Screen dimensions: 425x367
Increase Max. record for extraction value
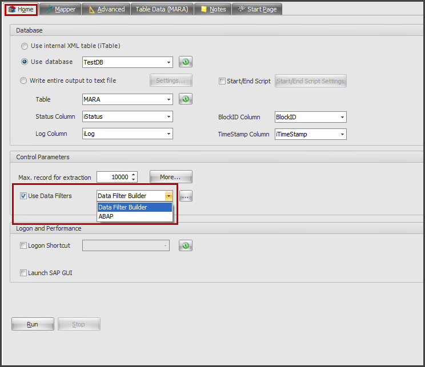133,175
